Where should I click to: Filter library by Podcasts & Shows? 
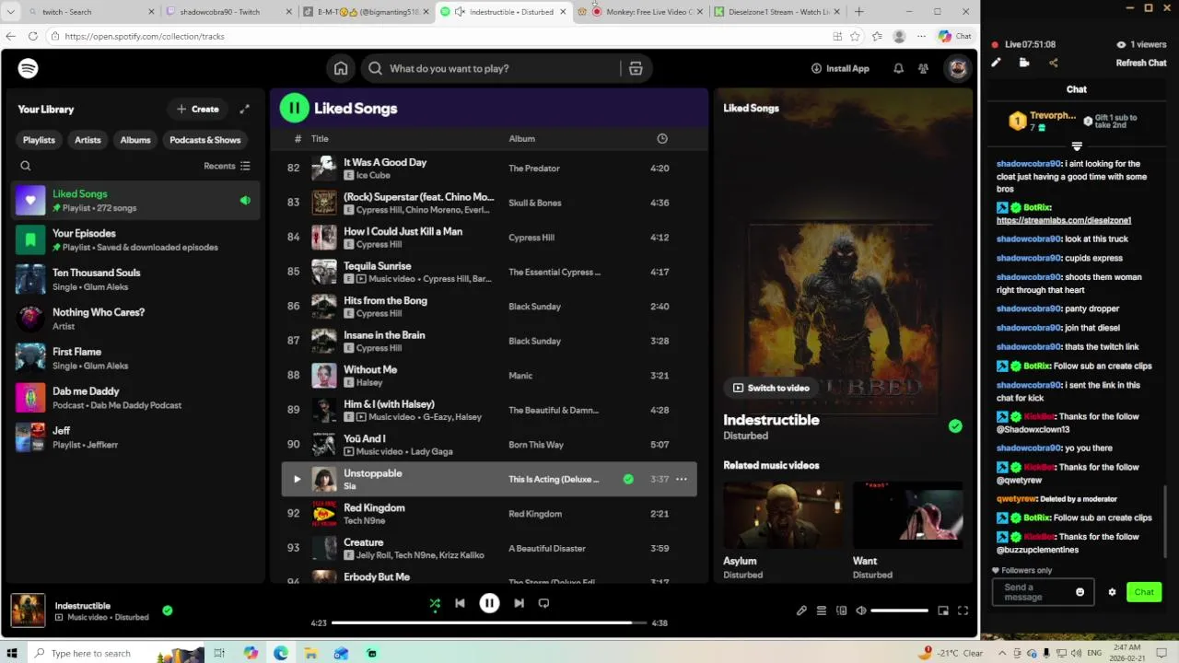205,140
